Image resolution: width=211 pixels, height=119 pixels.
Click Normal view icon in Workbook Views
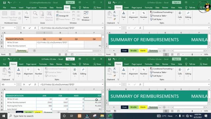click(5, 15)
